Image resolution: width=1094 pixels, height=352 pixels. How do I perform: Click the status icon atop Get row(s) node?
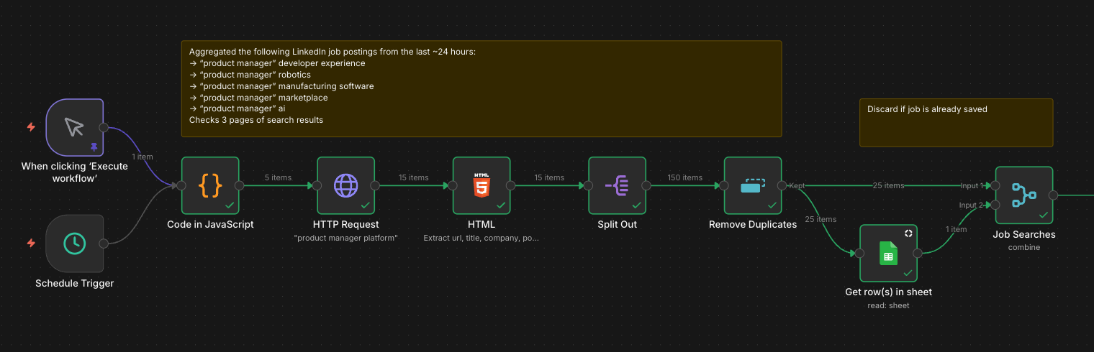pos(908,233)
